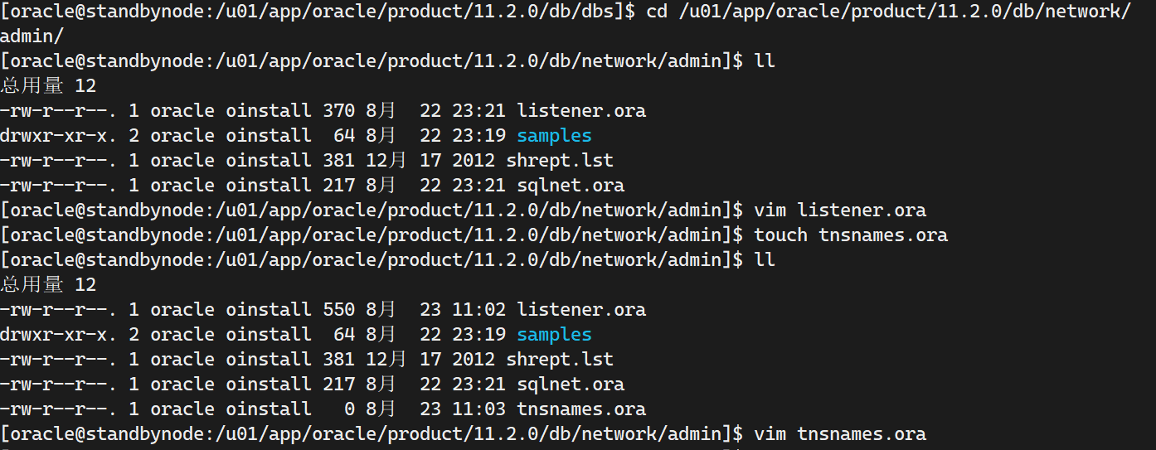This screenshot has height=450, width=1156.
Task: Click the blue samples directory in first listing
Action: click(554, 135)
